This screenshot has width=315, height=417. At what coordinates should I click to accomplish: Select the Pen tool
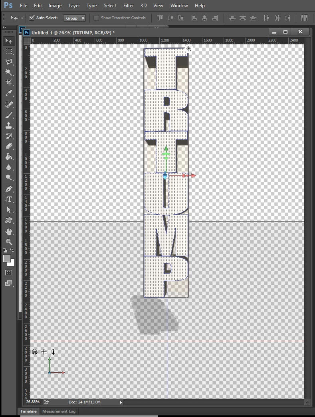(9, 189)
